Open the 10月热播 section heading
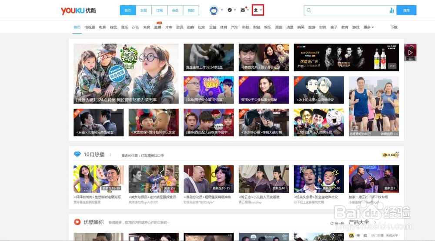Screen dimensions: 435x241 click(x=94, y=154)
